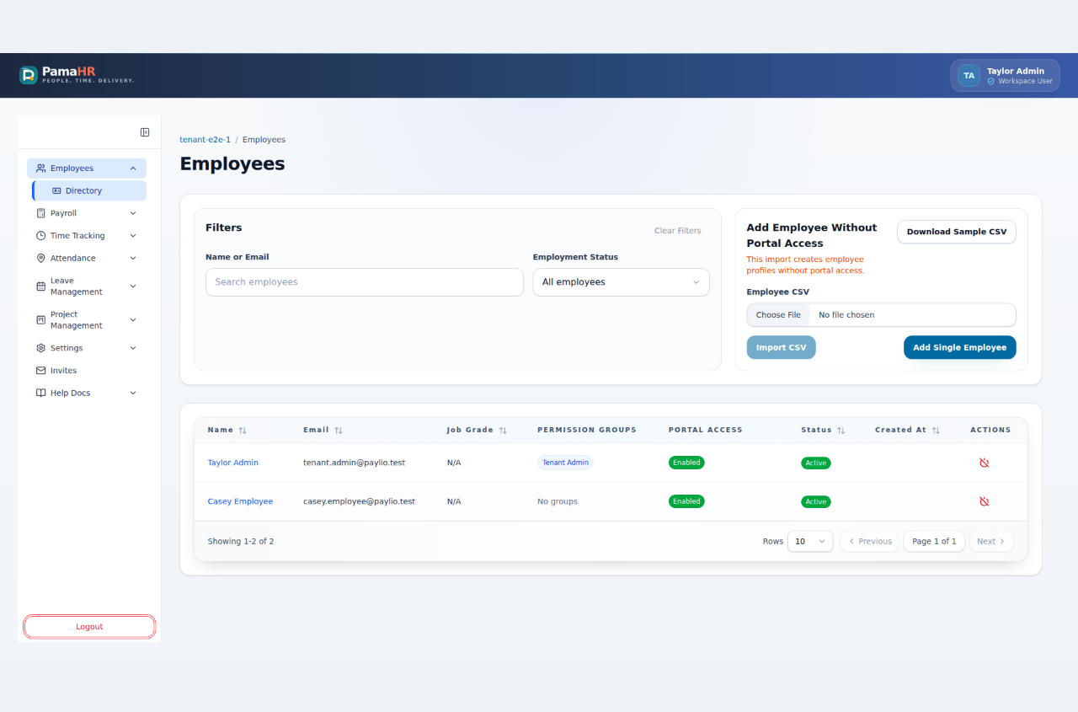This screenshot has width=1078, height=712.
Task: Expand the Attendance menu chevron
Action: [133, 259]
